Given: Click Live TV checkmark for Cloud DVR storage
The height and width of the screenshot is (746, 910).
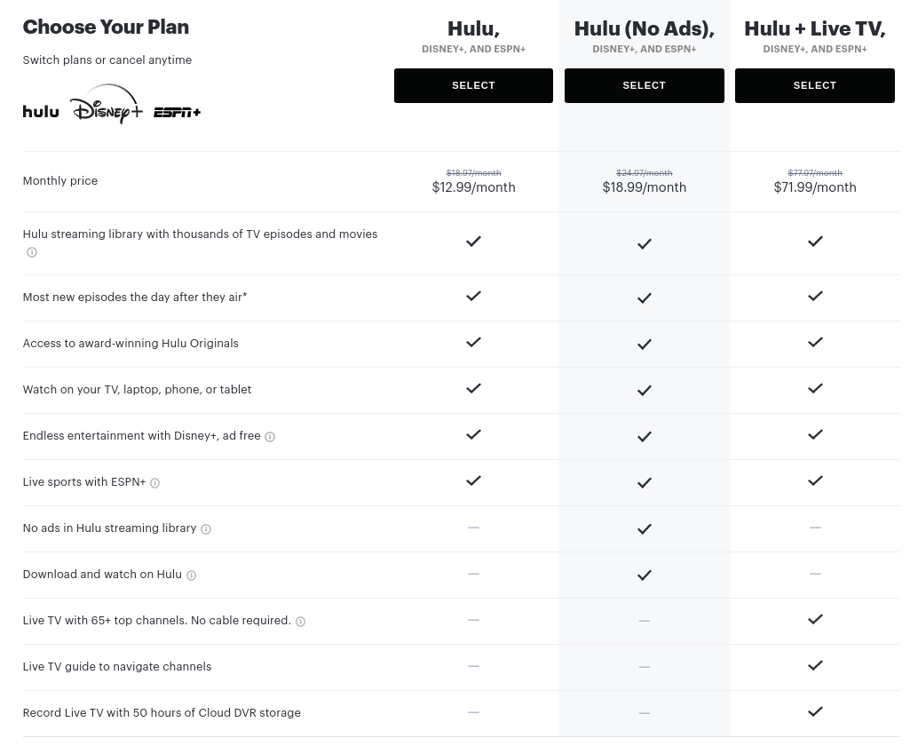Looking at the screenshot, I should (815, 711).
